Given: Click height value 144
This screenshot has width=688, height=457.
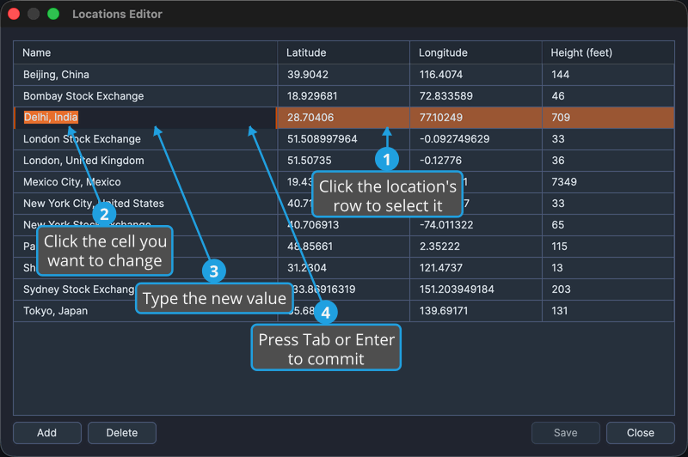Looking at the screenshot, I should pos(561,75).
